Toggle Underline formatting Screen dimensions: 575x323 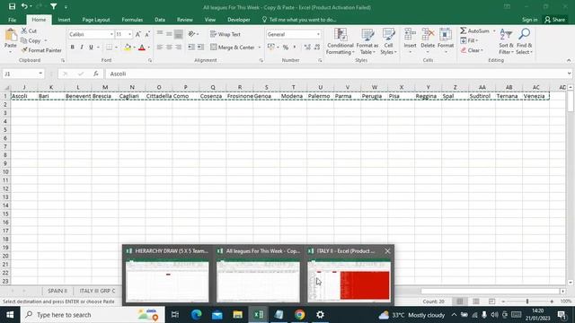tap(91, 48)
